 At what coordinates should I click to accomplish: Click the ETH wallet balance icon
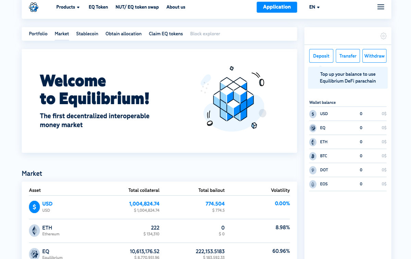(313, 142)
